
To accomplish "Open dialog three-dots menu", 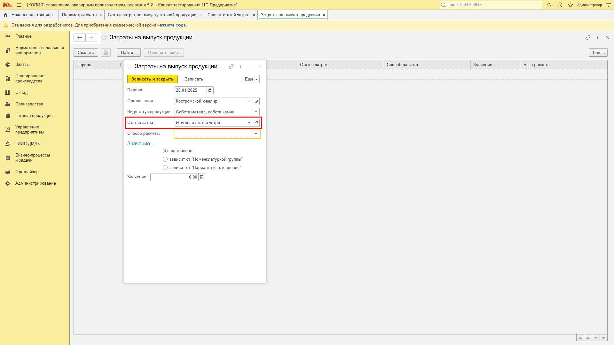I will [241, 66].
